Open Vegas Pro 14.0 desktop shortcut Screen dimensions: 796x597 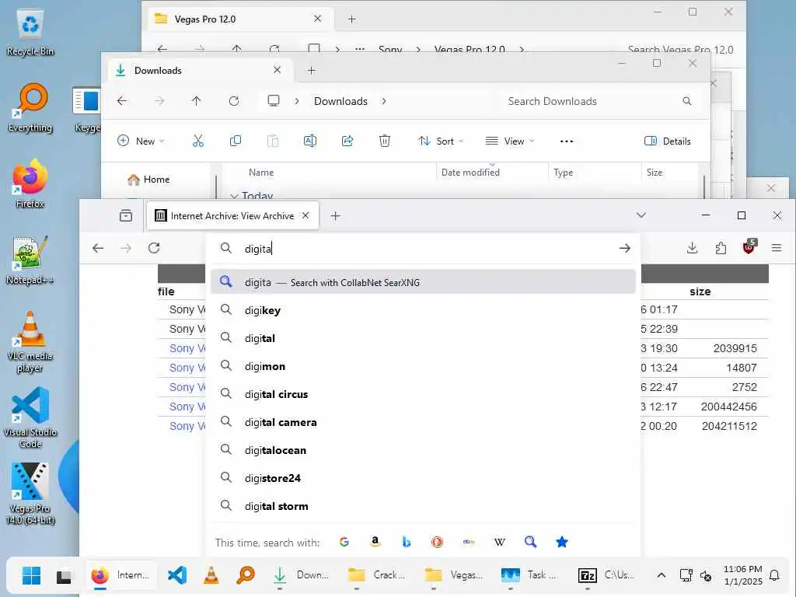pos(30,494)
